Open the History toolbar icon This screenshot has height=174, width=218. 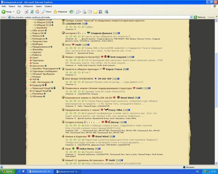click(72, 12)
